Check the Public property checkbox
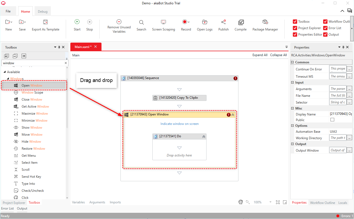The image size is (354, 219). click(x=332, y=120)
